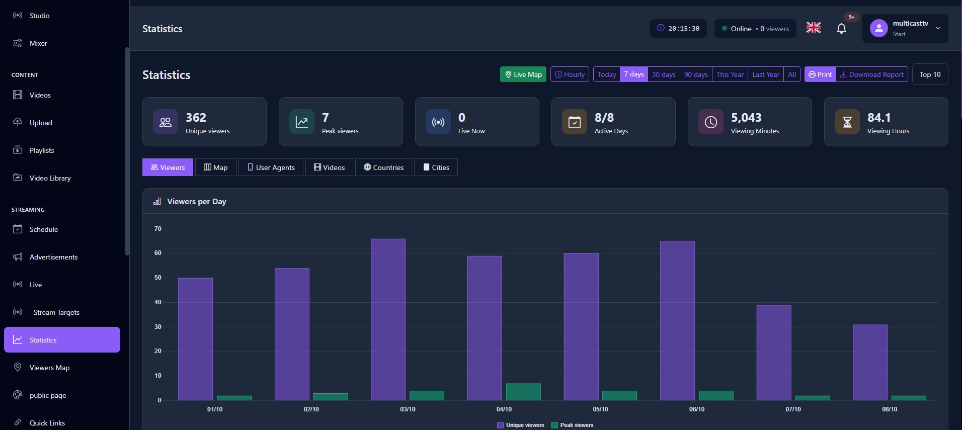Switch to the User Agents tab
Image resolution: width=962 pixels, height=430 pixels.
coord(271,167)
